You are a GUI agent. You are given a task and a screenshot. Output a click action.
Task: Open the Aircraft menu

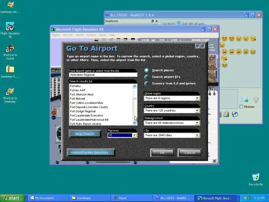click(68, 35)
